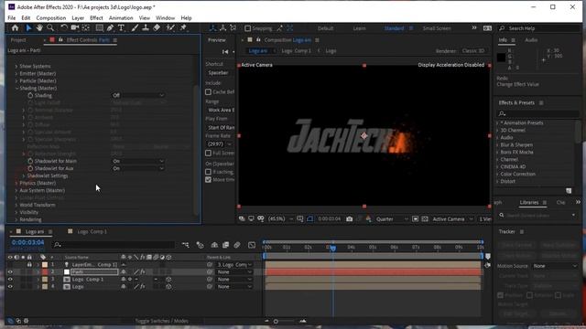Select the Brush tool
Viewport: 586px width, 329px height.
135,28
